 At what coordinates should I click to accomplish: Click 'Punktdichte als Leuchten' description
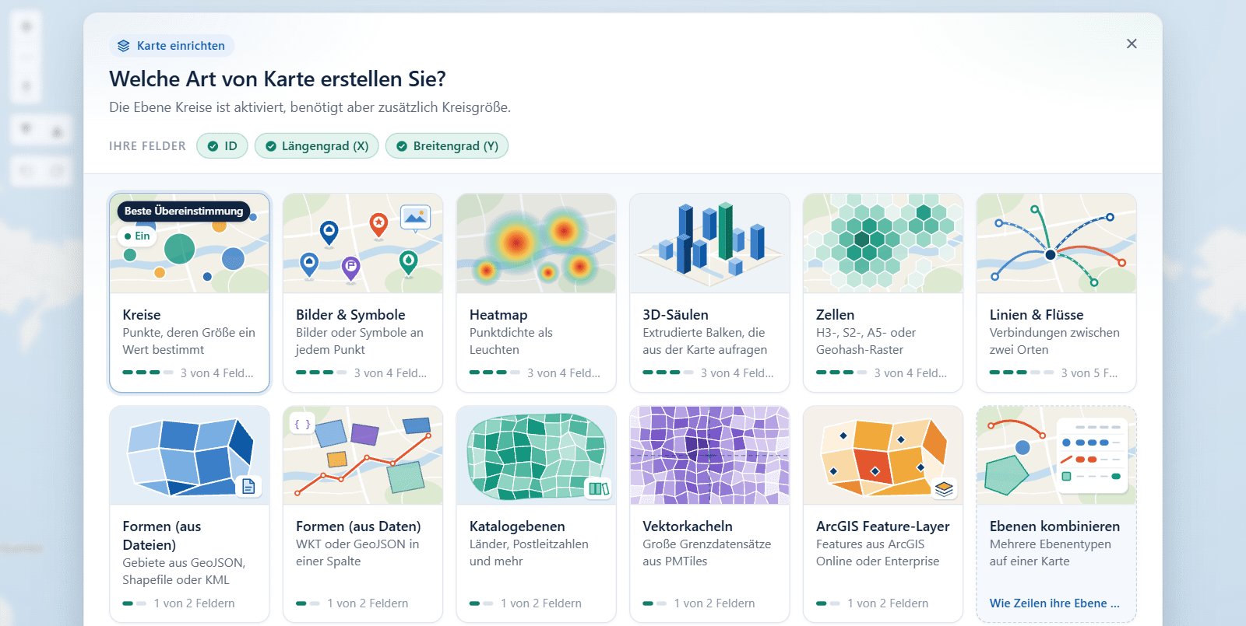[x=511, y=341]
